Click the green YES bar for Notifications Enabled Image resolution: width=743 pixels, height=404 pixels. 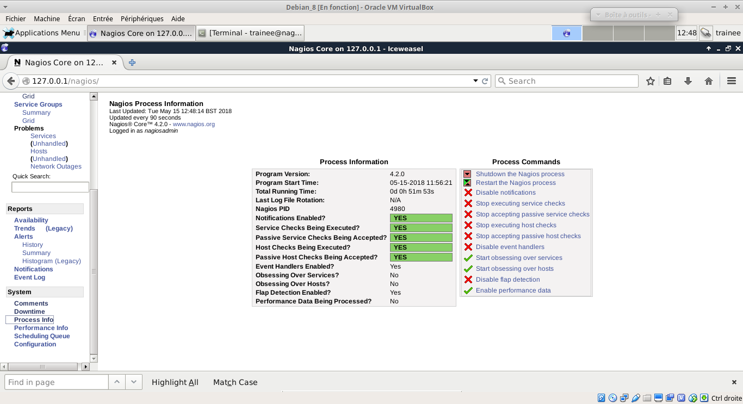[x=421, y=218]
